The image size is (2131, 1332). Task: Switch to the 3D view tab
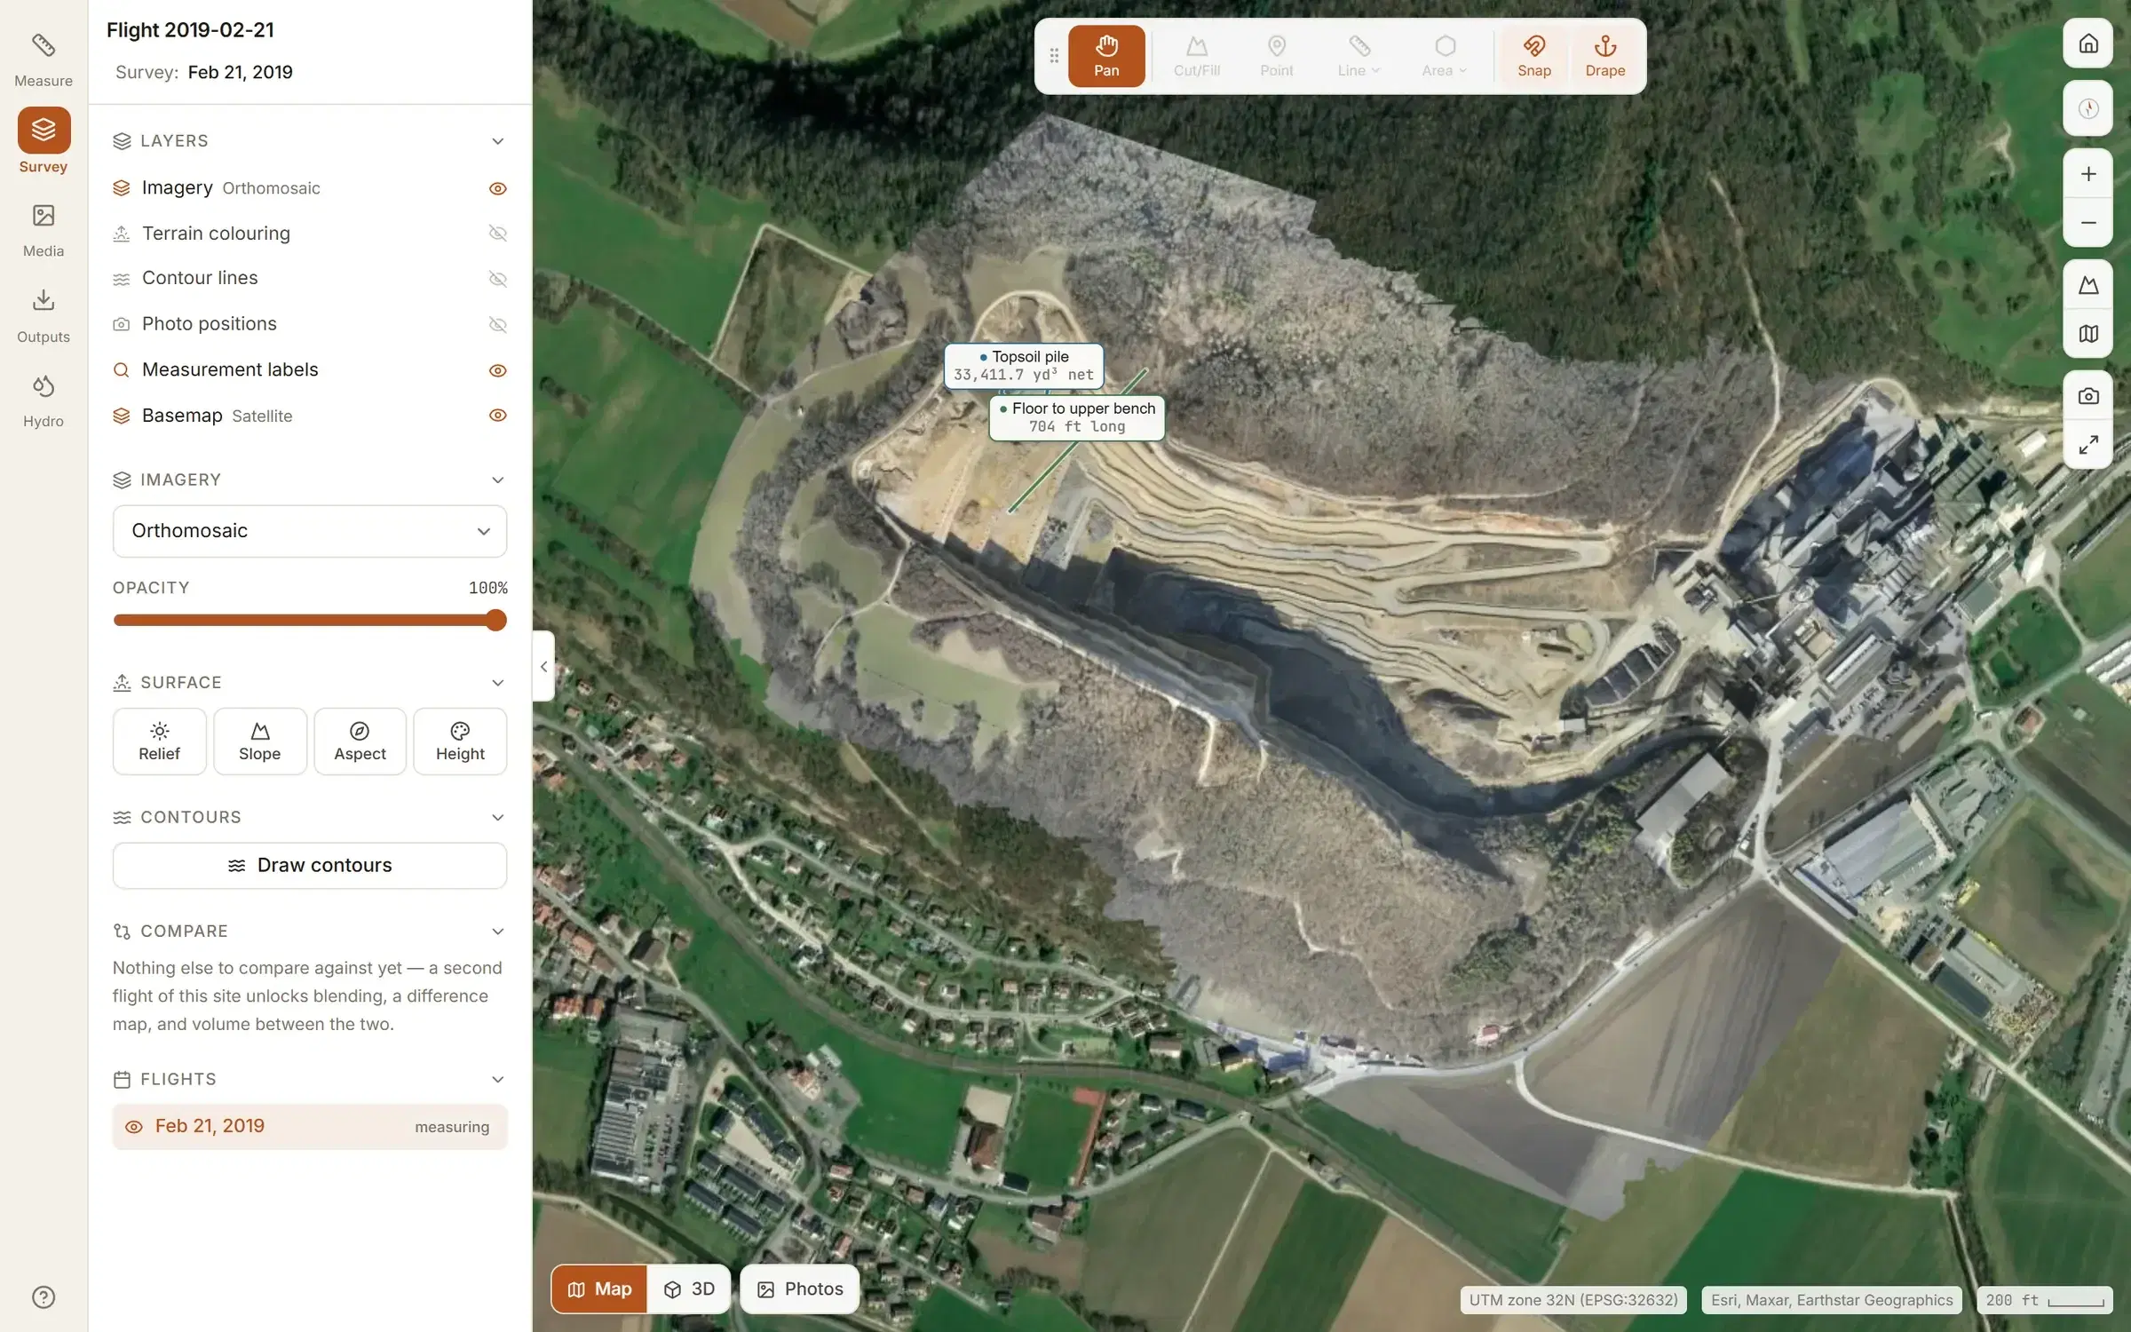[x=689, y=1289]
